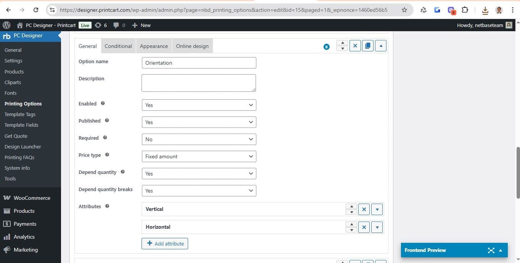
Task: Open Template Fields in sidebar
Action: [x=21, y=125]
